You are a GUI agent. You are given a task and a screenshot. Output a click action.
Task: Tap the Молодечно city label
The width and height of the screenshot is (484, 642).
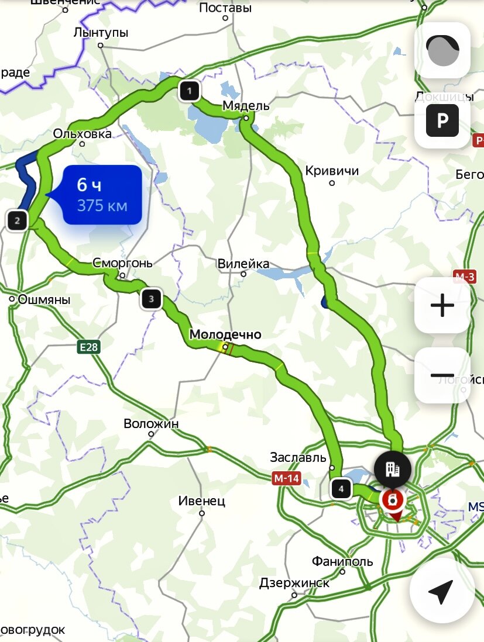pos(225,334)
